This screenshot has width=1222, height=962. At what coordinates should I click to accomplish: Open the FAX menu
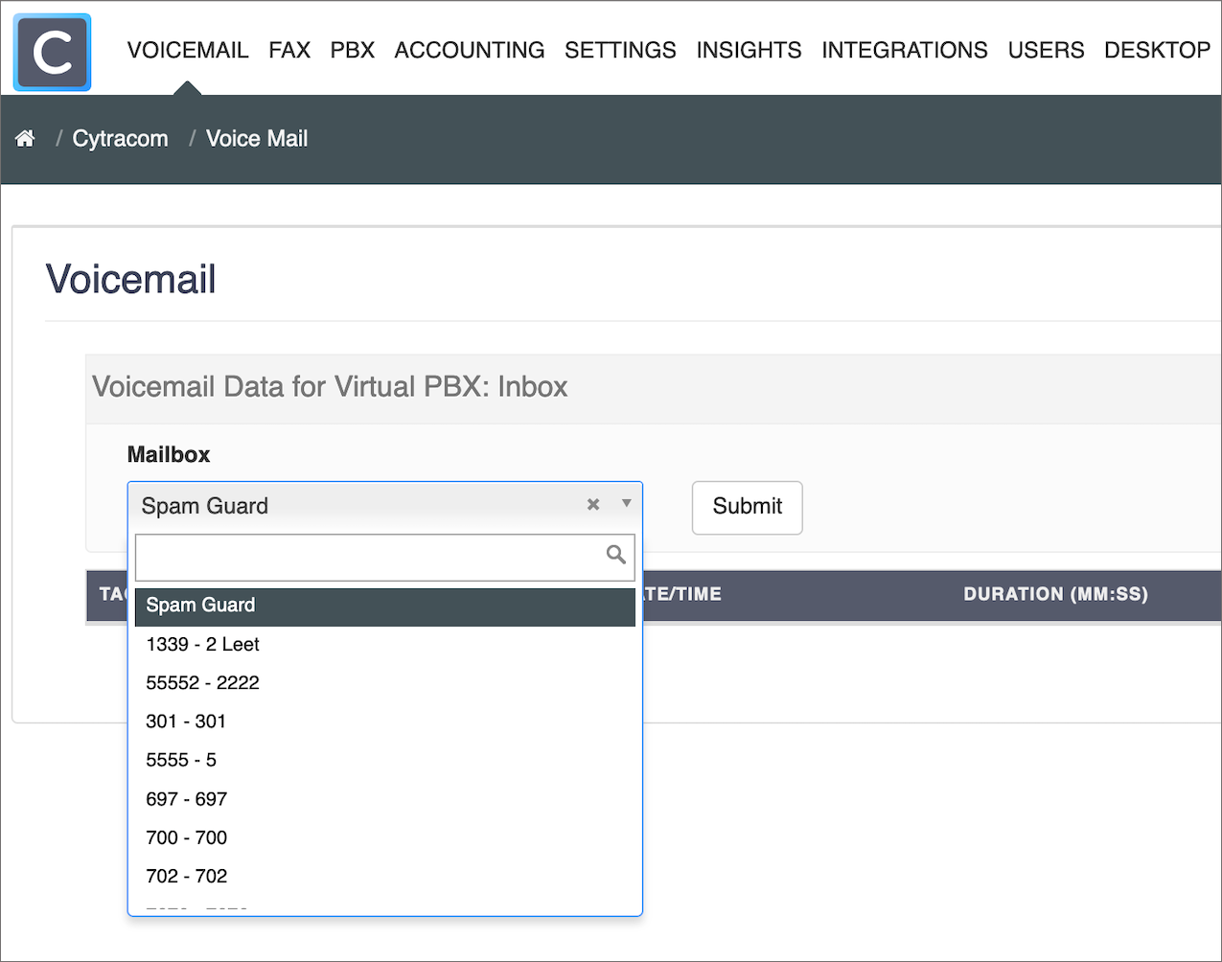289,50
